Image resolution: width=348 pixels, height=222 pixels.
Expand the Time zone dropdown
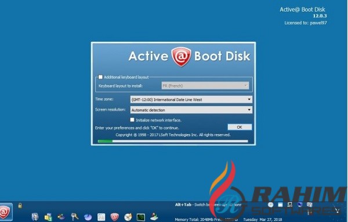[x=191, y=100]
